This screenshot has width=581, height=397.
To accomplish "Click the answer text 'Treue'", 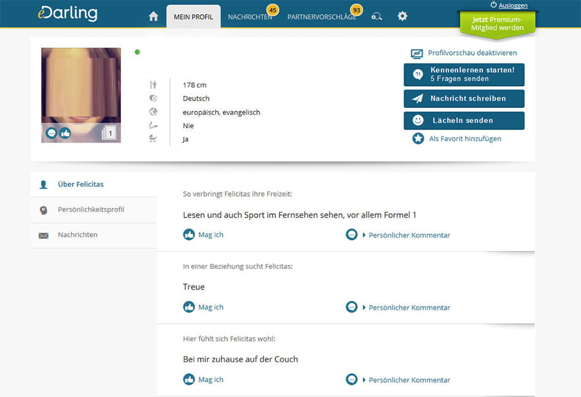I will tap(194, 286).
